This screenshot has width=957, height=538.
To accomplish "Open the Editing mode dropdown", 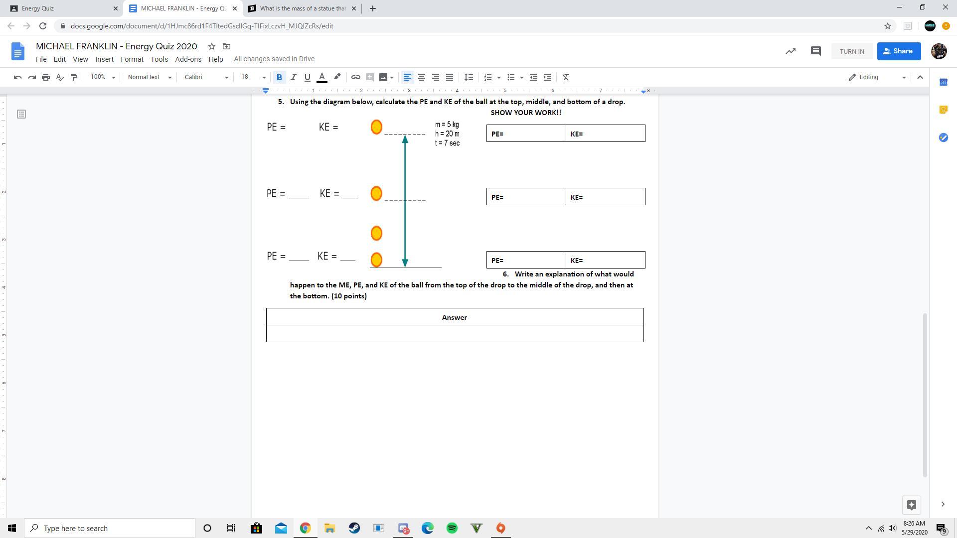I will coord(877,77).
